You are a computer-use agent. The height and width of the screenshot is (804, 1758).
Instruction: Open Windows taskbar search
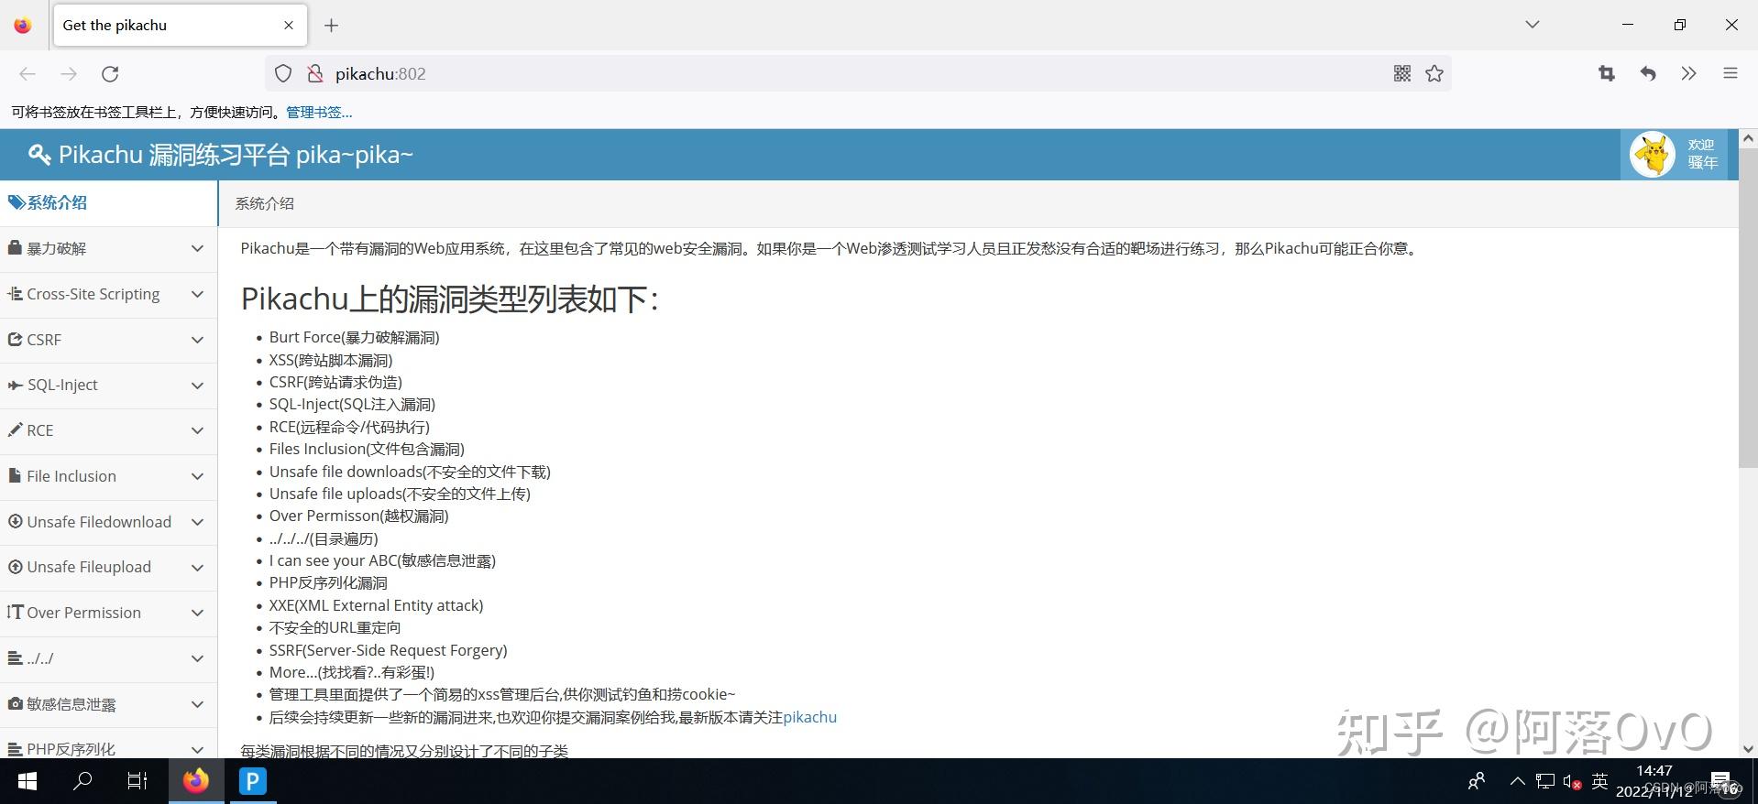[82, 781]
